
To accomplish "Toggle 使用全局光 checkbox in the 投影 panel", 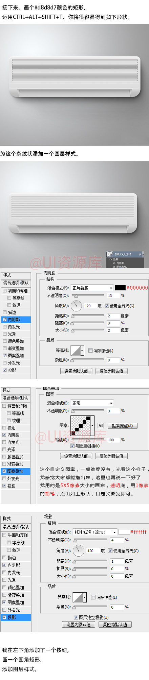I will click(110, 550).
